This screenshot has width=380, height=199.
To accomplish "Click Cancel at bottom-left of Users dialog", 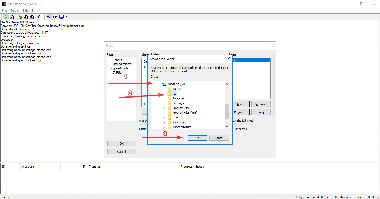I will coord(122,152).
